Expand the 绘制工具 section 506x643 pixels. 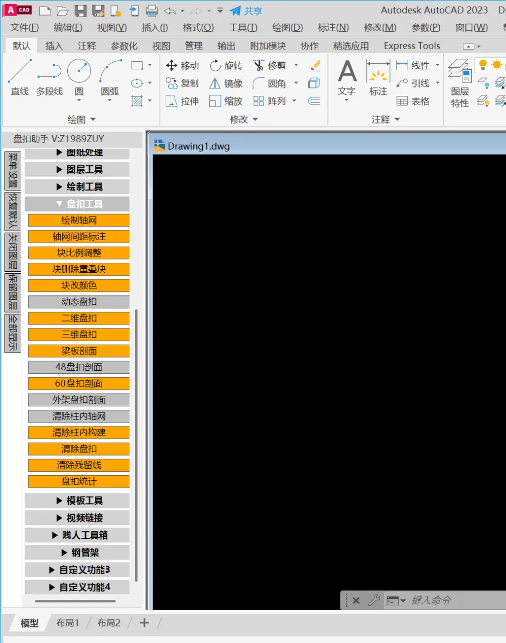click(x=77, y=187)
